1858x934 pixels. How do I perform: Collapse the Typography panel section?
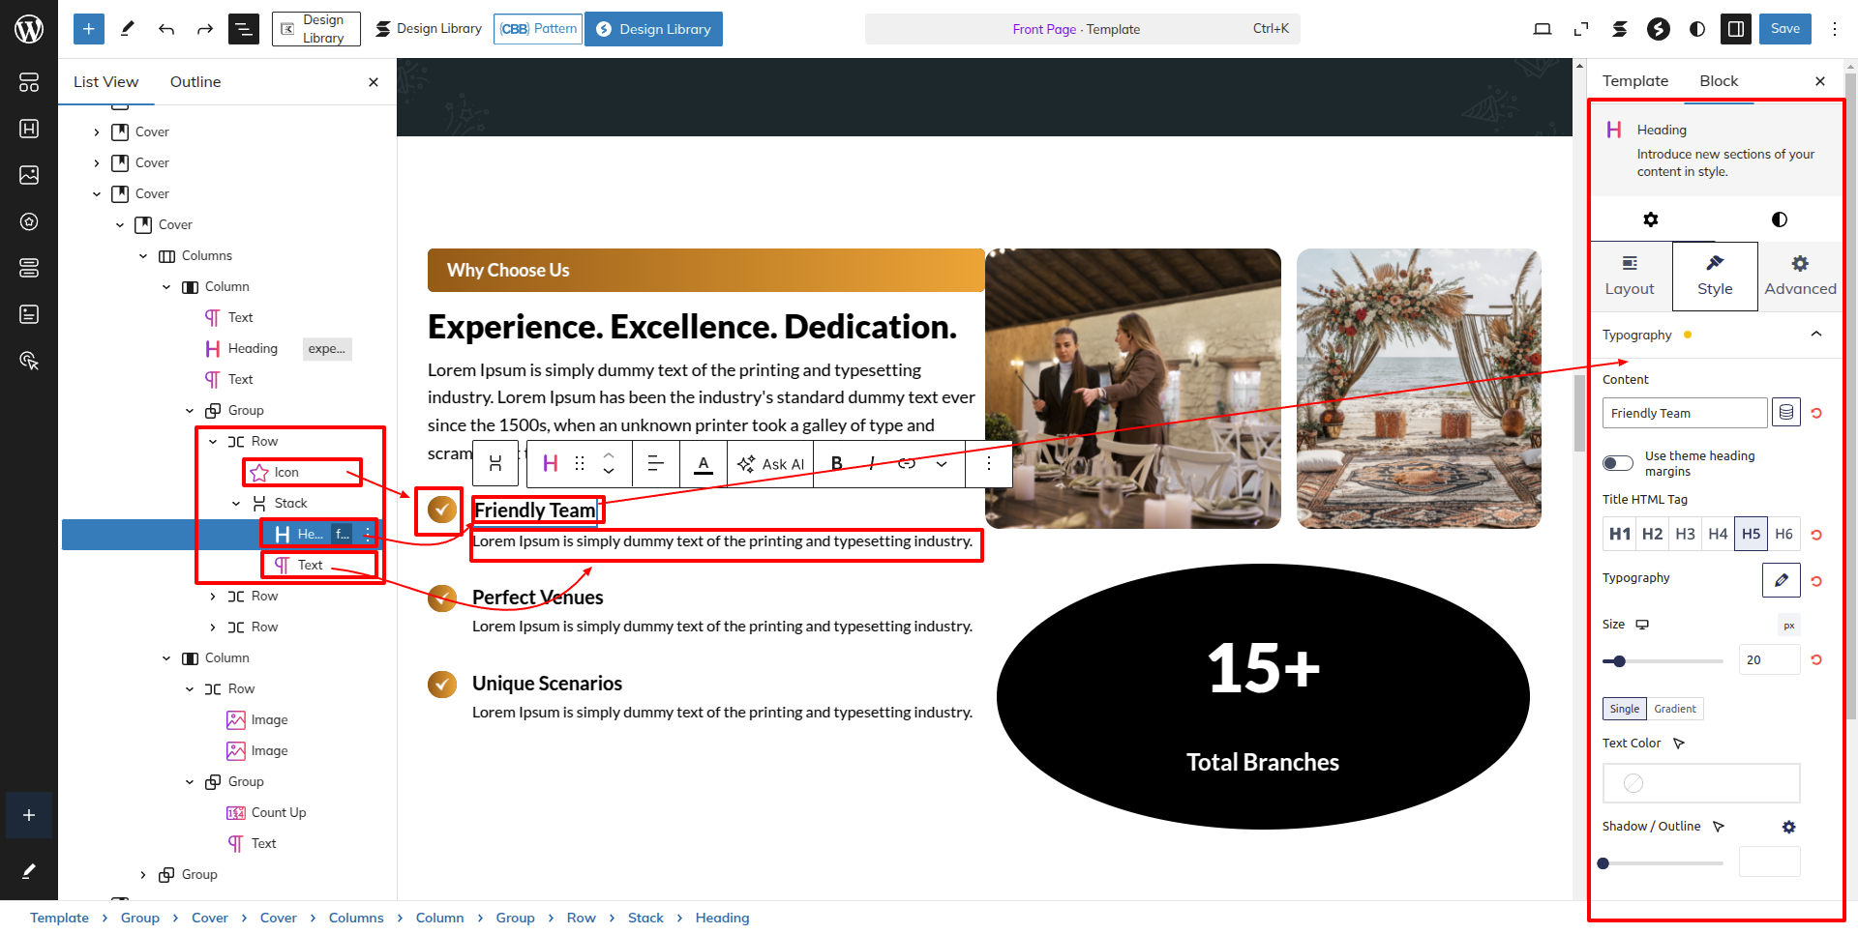pyautogui.click(x=1815, y=335)
